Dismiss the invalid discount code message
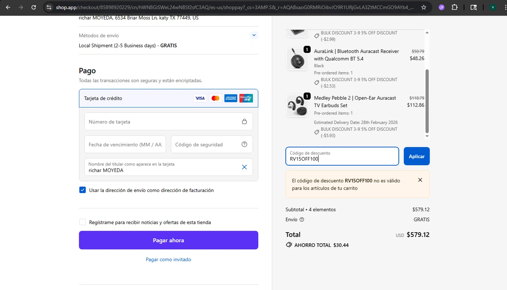 [x=420, y=180]
